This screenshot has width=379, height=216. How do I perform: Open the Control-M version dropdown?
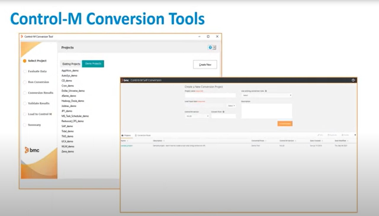click(197, 116)
